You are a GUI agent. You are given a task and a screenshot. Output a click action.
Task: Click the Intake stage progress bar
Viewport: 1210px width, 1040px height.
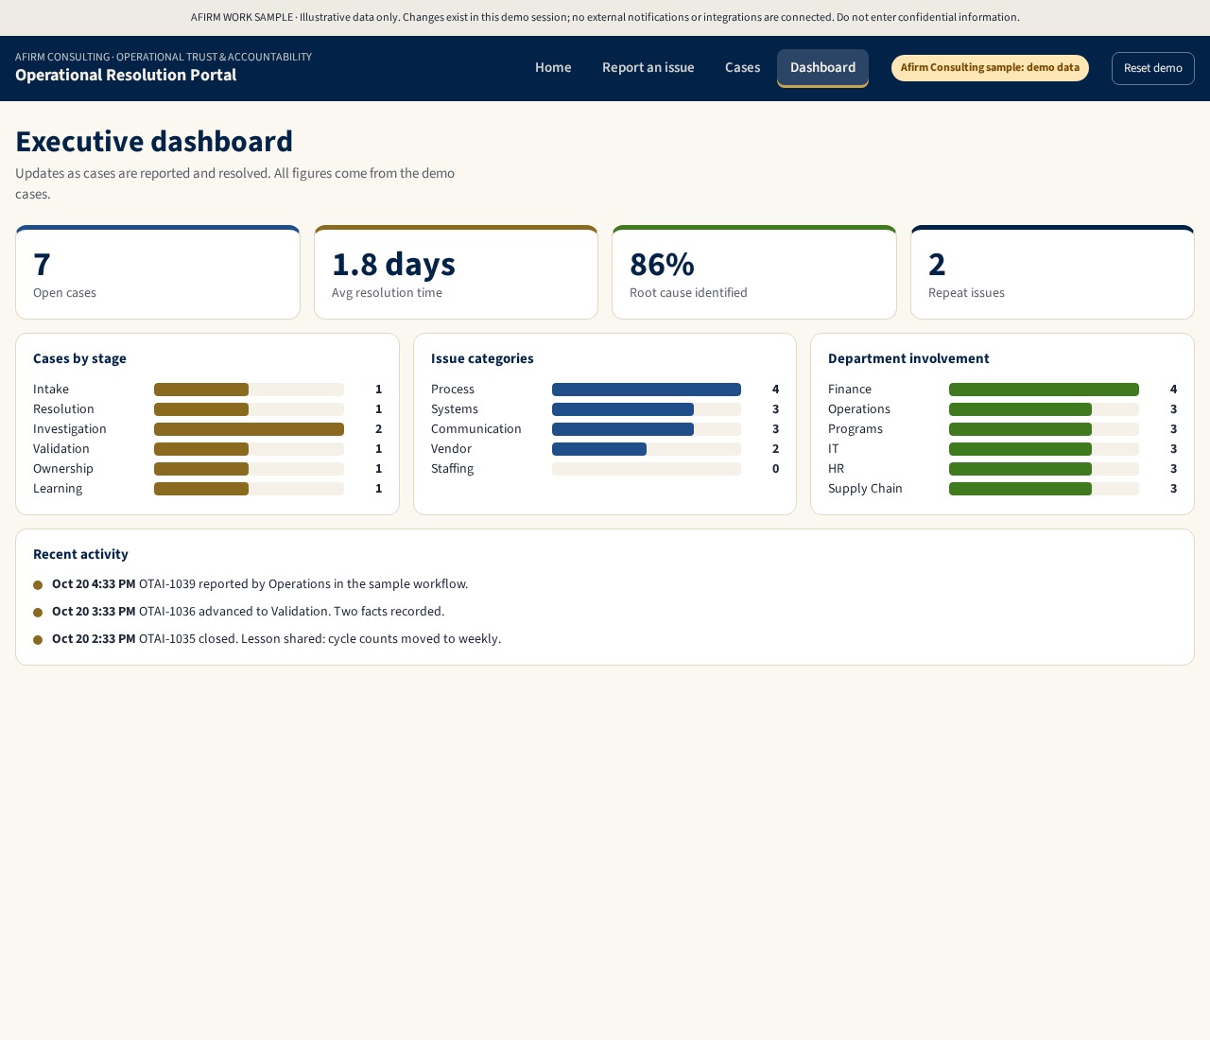click(249, 390)
